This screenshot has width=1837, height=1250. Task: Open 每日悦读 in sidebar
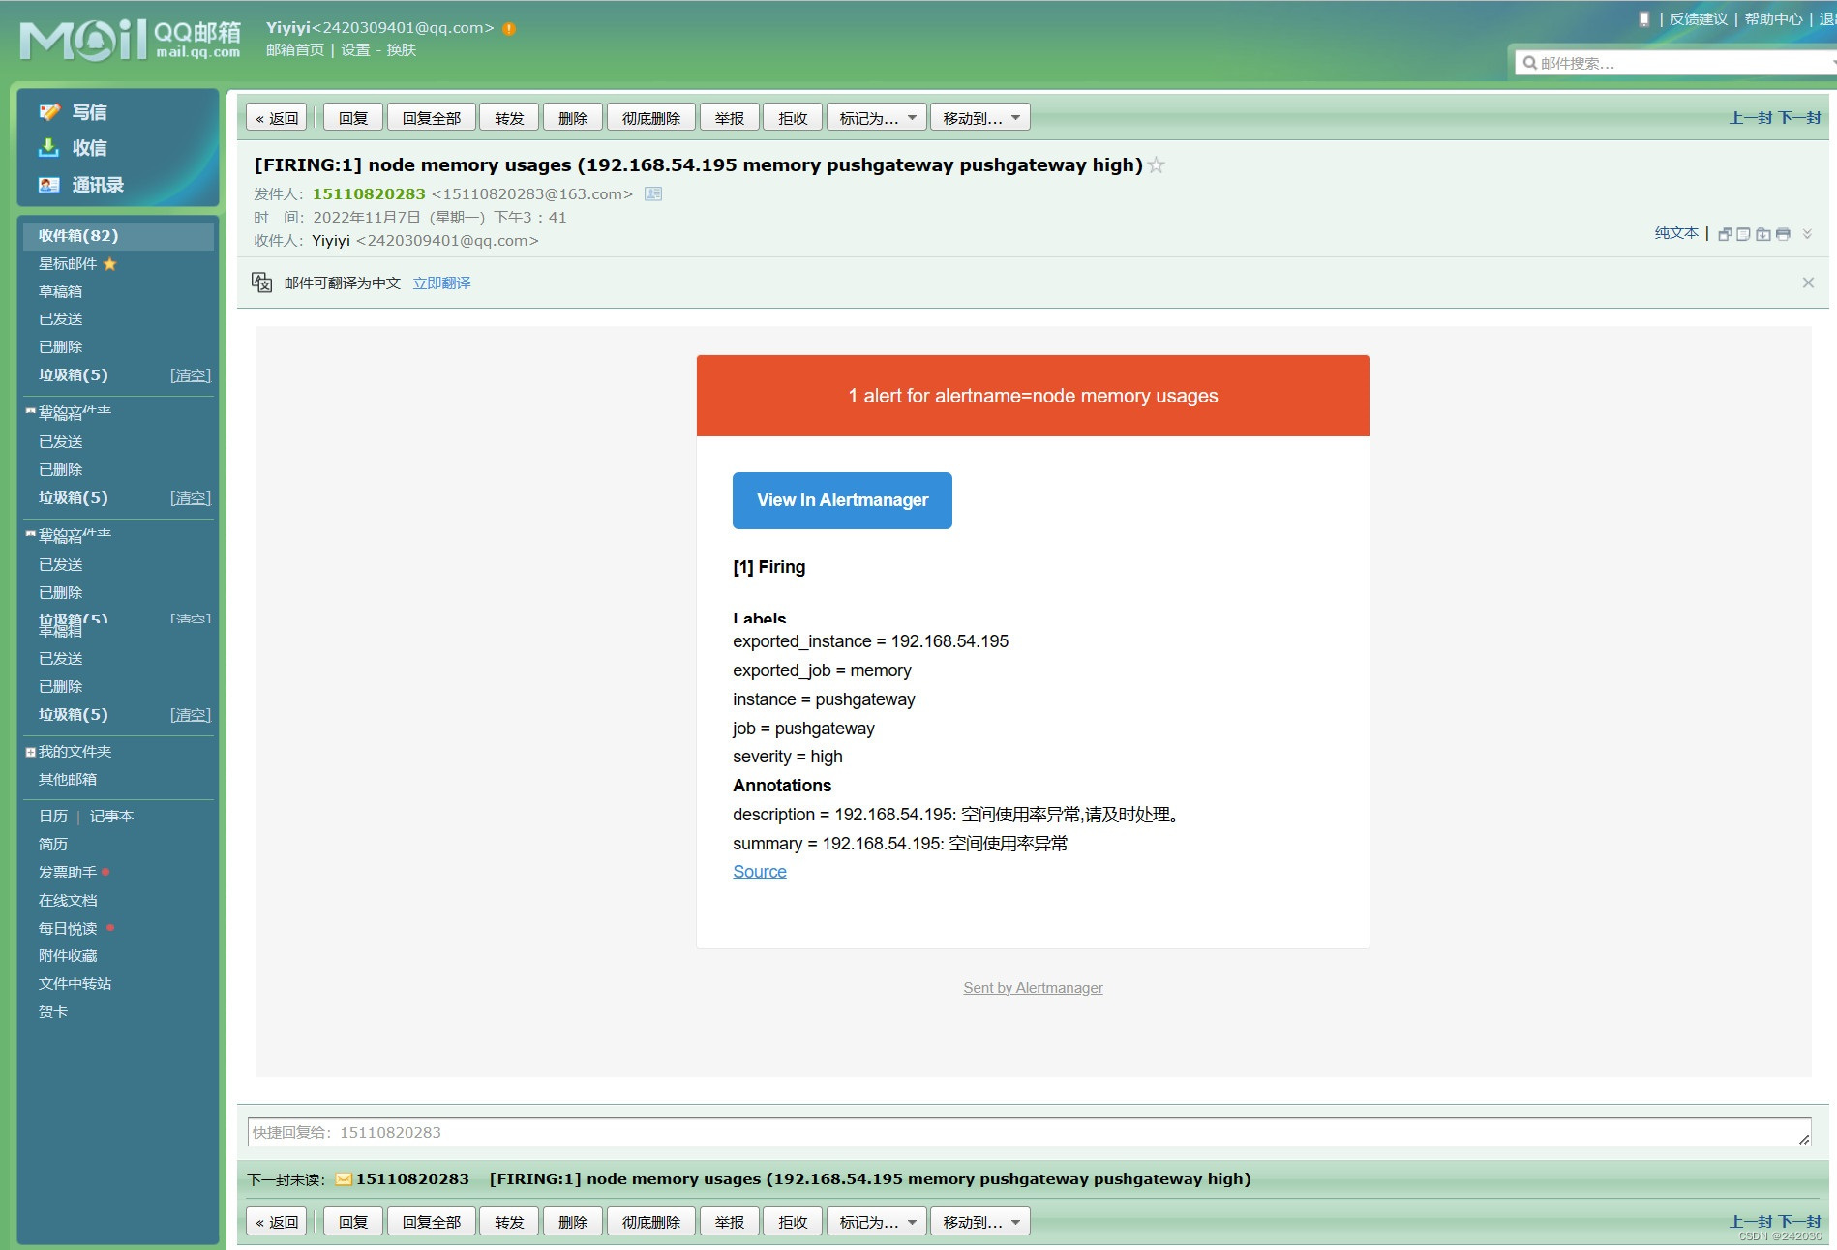[68, 929]
